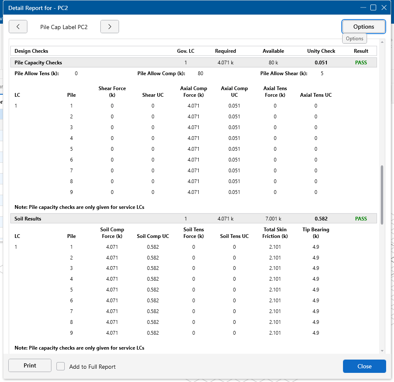The image size is (394, 382).
Task: Collapse the Pile Capacity Checks section
Action: coord(38,63)
